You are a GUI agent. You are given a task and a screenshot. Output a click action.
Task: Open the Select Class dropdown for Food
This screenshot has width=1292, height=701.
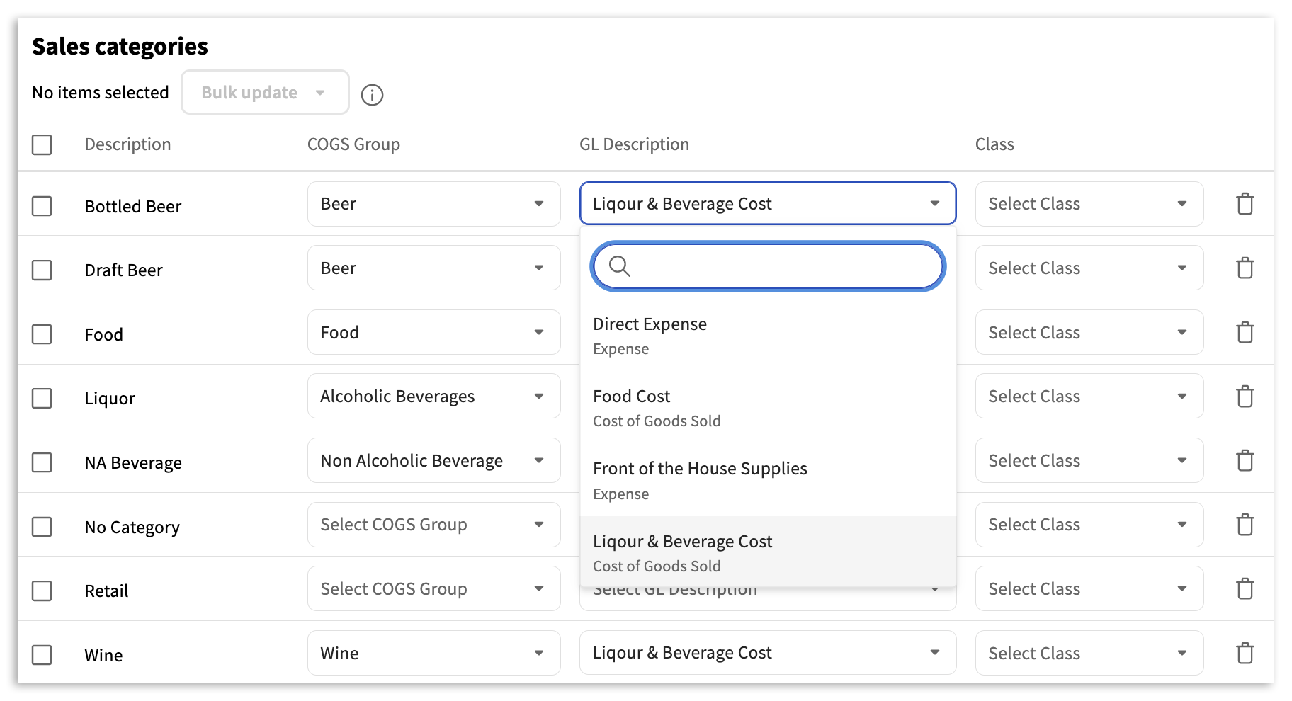click(1088, 332)
